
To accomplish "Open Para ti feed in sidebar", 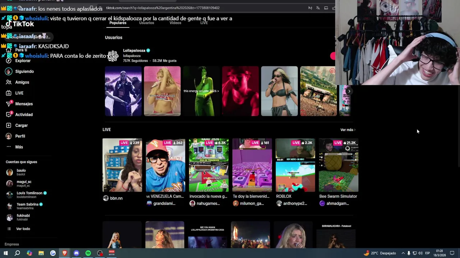I will [x=17, y=50].
